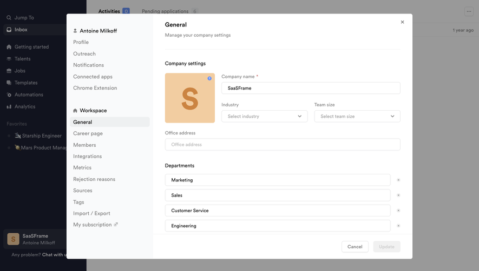The image size is (479, 271).
Task: Open Integrations settings
Action: pos(87,157)
